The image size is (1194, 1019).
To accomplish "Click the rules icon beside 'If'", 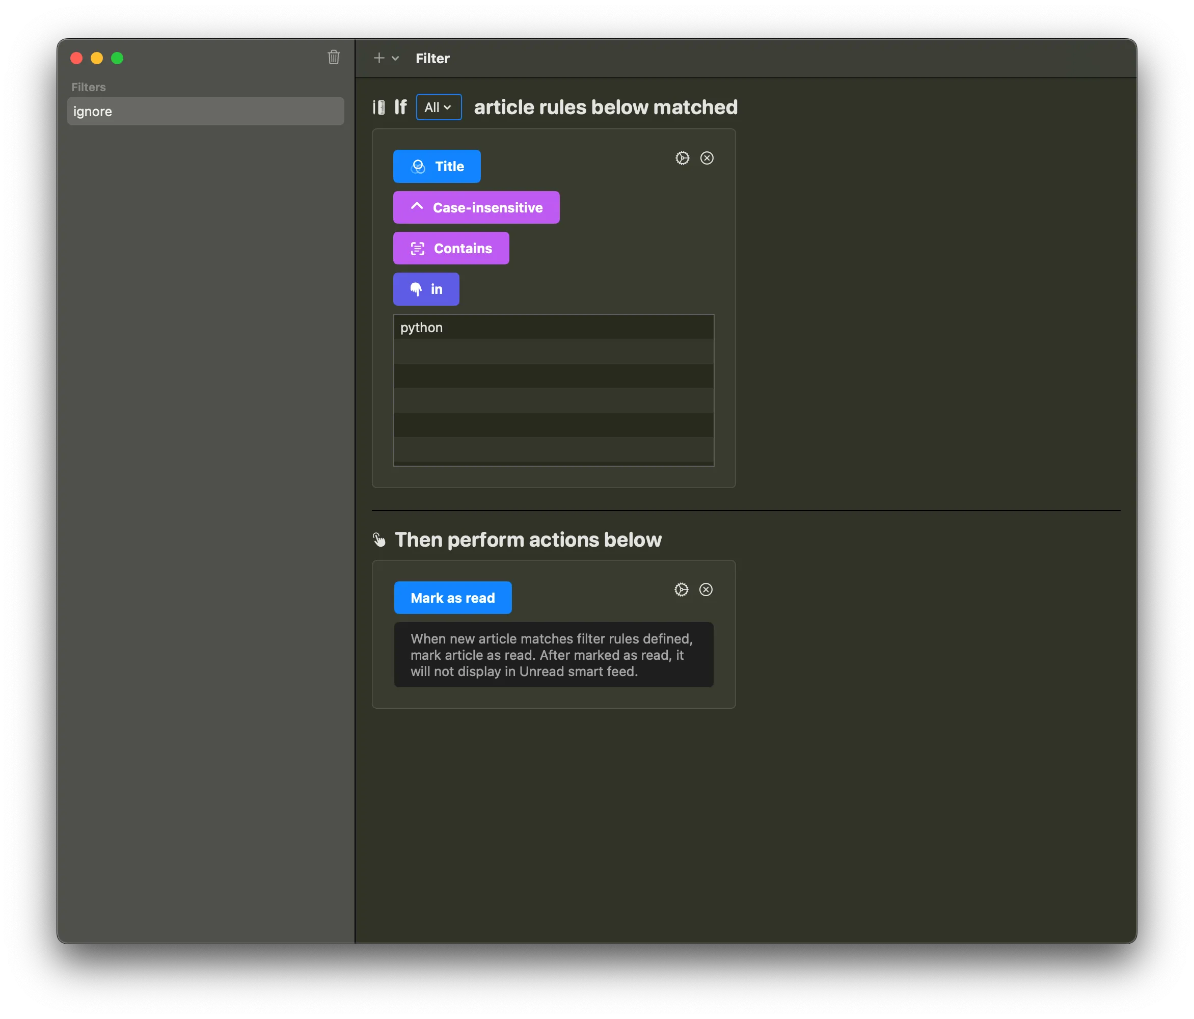I will coord(378,107).
